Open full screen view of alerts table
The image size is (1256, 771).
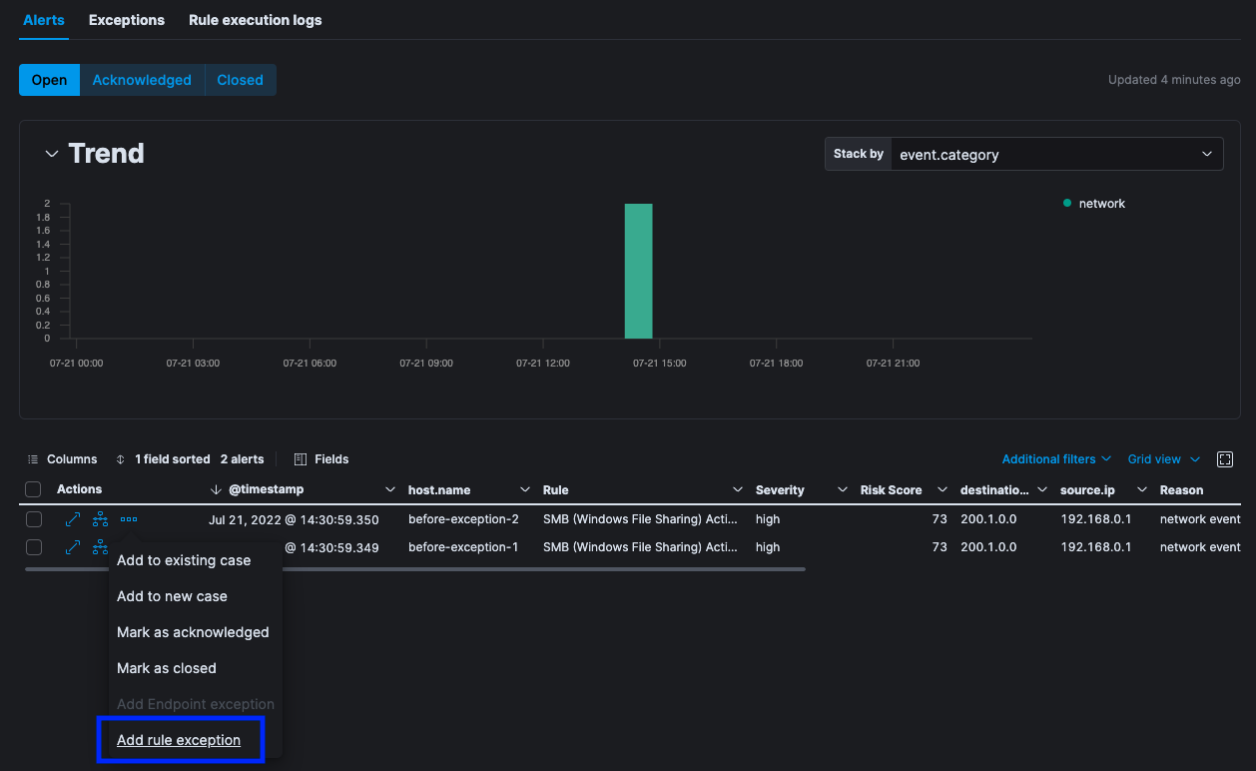(x=1225, y=459)
